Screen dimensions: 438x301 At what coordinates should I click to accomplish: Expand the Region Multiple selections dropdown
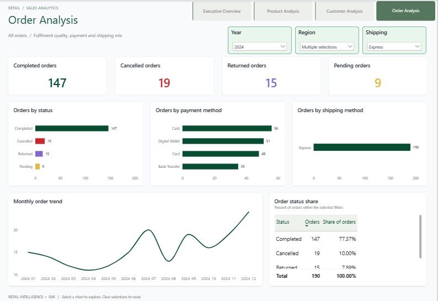(327, 46)
